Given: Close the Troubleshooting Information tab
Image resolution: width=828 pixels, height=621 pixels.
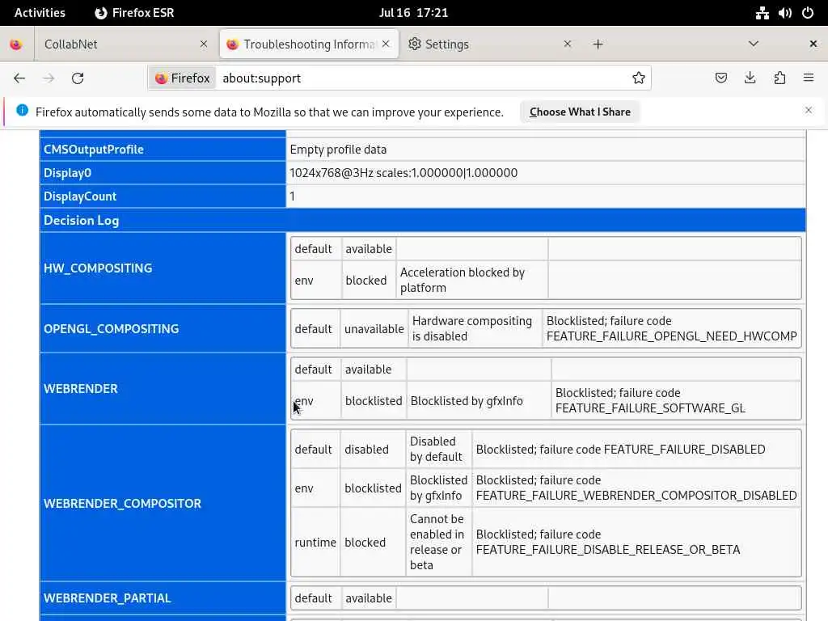Looking at the screenshot, I should click(x=386, y=44).
